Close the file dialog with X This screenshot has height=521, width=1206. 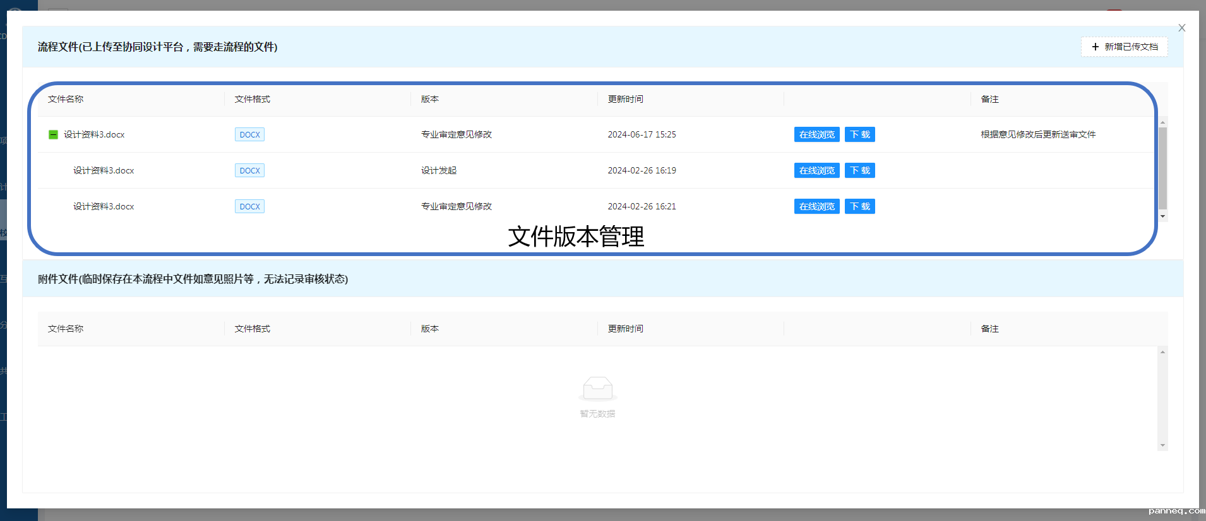1181,28
